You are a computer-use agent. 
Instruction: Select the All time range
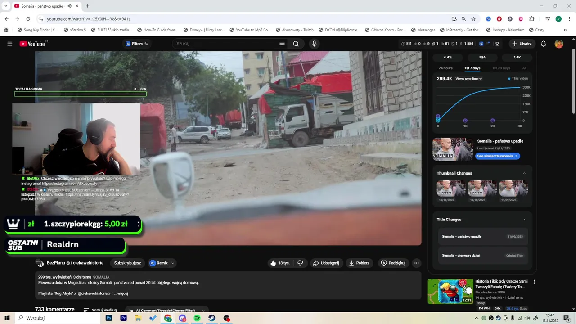coord(524,68)
